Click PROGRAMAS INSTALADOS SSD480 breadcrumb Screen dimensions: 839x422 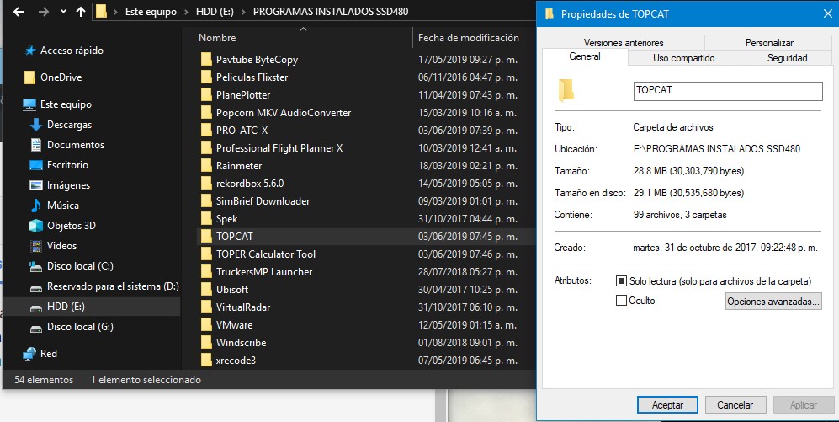click(331, 12)
